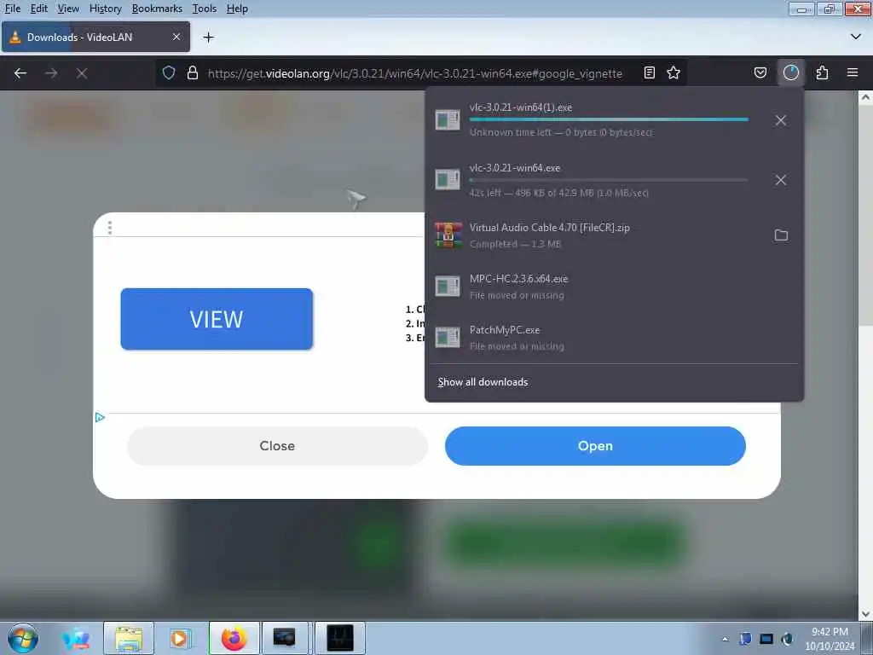Open the tracking protection shield icon
Image resolution: width=873 pixels, height=655 pixels.
169,73
